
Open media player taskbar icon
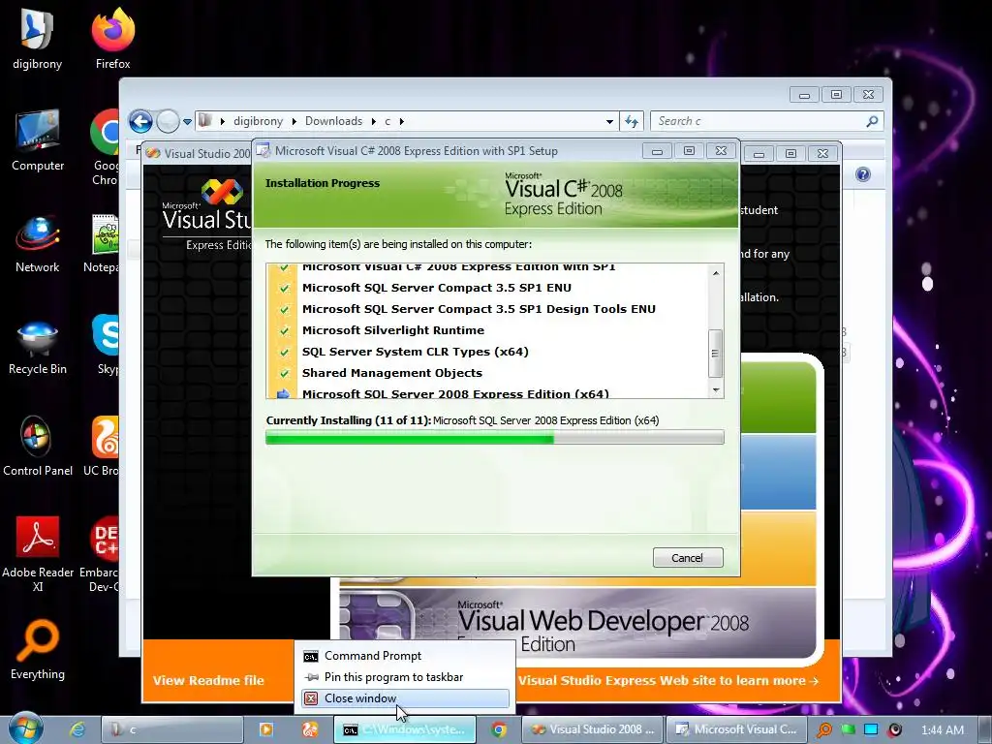pos(266,729)
